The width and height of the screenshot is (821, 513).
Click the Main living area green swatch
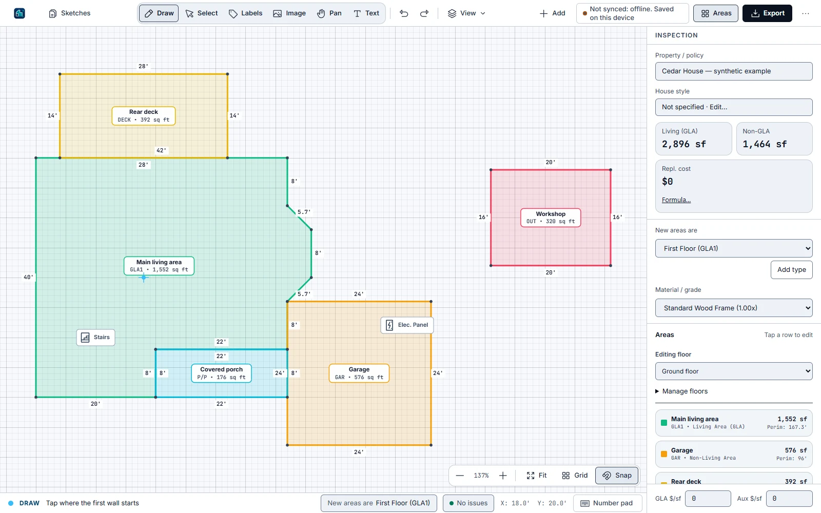click(x=664, y=423)
